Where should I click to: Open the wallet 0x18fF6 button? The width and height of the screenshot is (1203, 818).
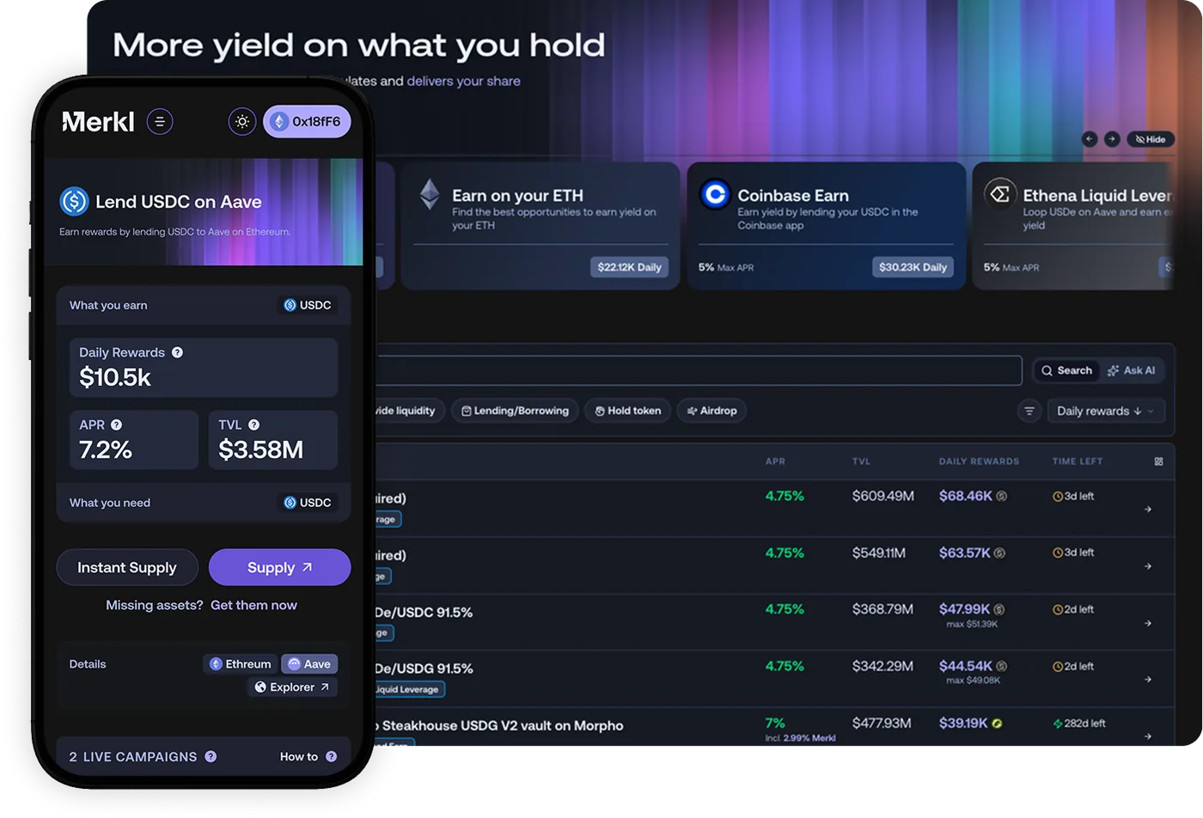(307, 122)
